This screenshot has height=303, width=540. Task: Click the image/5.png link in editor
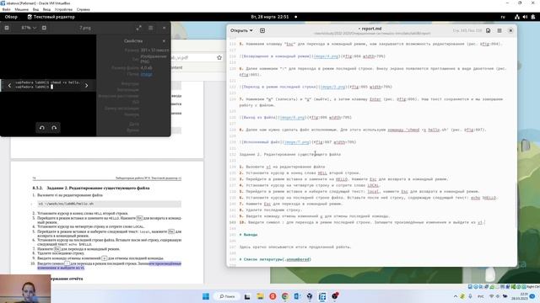(332, 87)
